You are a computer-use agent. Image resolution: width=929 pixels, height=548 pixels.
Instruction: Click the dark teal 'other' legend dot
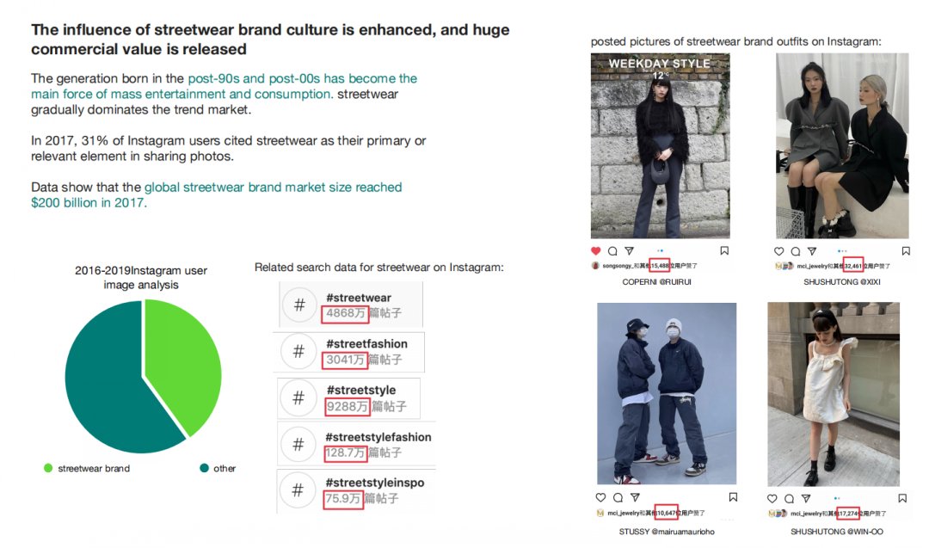pos(204,468)
